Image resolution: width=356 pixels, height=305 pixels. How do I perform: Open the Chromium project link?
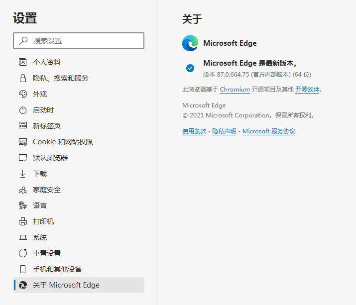point(235,90)
